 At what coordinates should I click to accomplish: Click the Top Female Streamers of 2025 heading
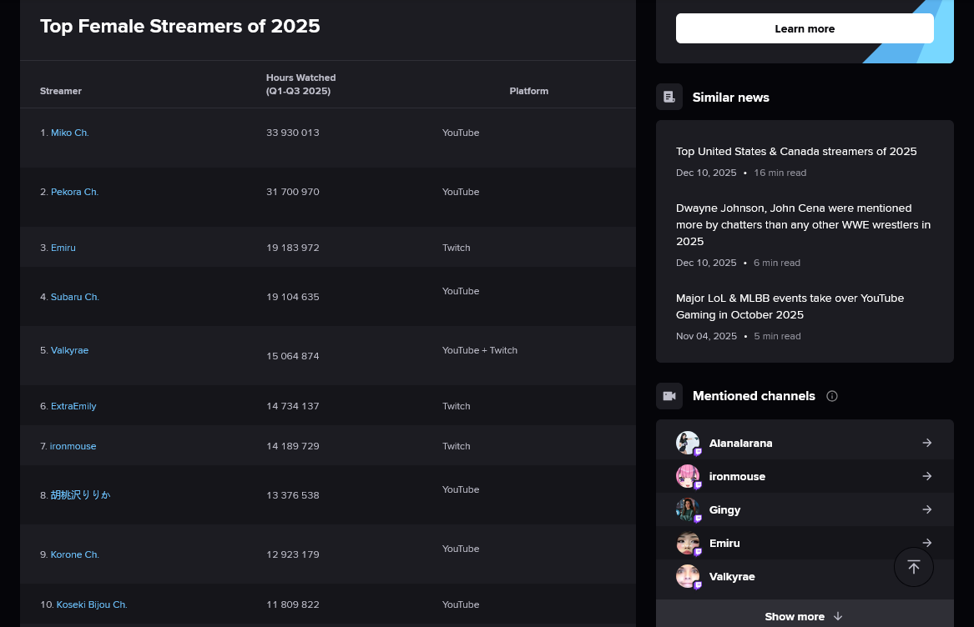coord(180,26)
